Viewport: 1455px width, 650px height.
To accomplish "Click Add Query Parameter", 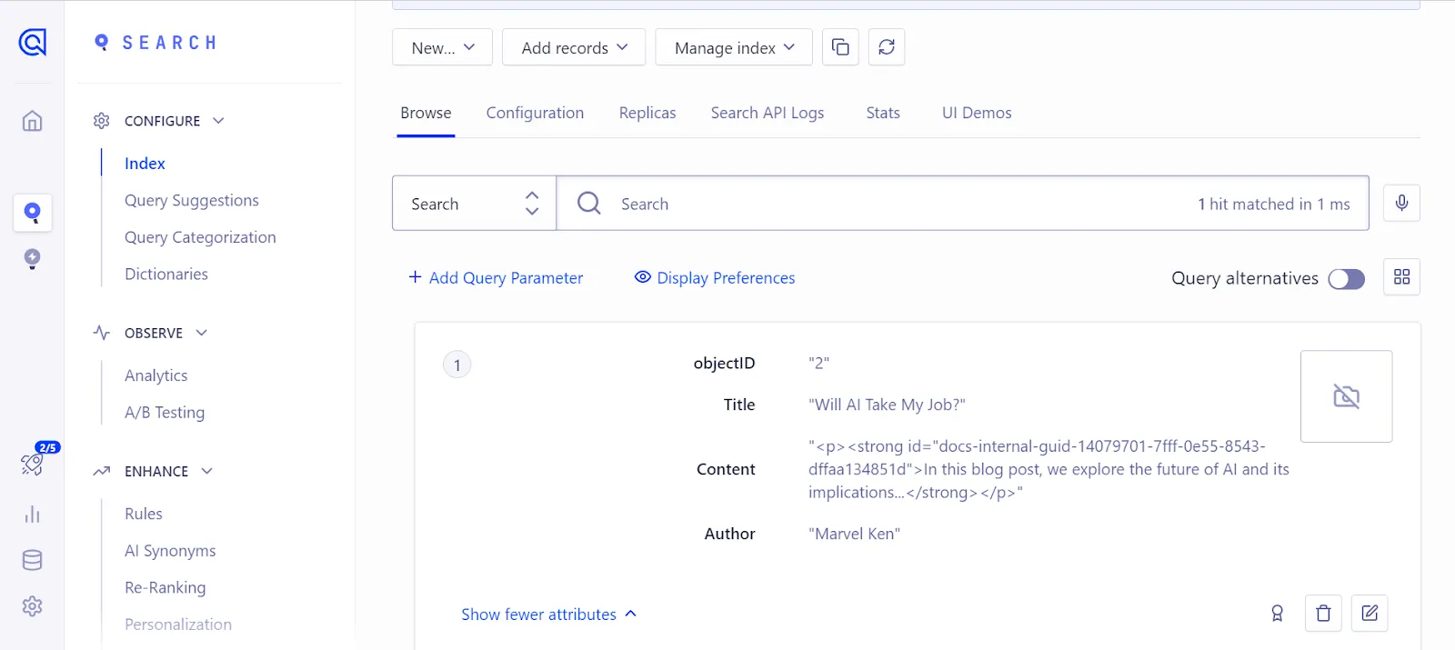I will click(x=496, y=278).
